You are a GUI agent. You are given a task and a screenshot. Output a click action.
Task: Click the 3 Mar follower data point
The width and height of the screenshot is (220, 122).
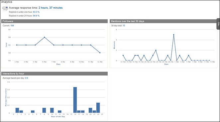tap(17, 45)
